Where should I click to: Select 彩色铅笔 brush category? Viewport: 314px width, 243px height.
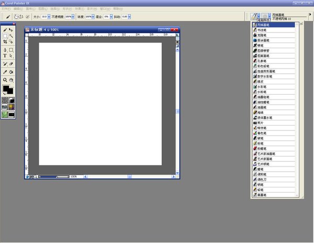tap(274, 66)
